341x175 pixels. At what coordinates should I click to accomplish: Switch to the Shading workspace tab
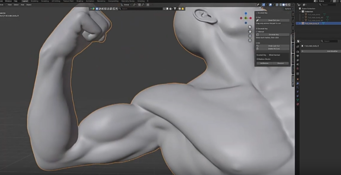80,1
